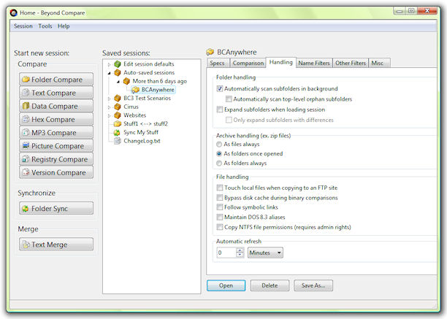This screenshot has width=447, height=319.
Task: Open the Minutes unit dropdown
Action: coord(265,253)
